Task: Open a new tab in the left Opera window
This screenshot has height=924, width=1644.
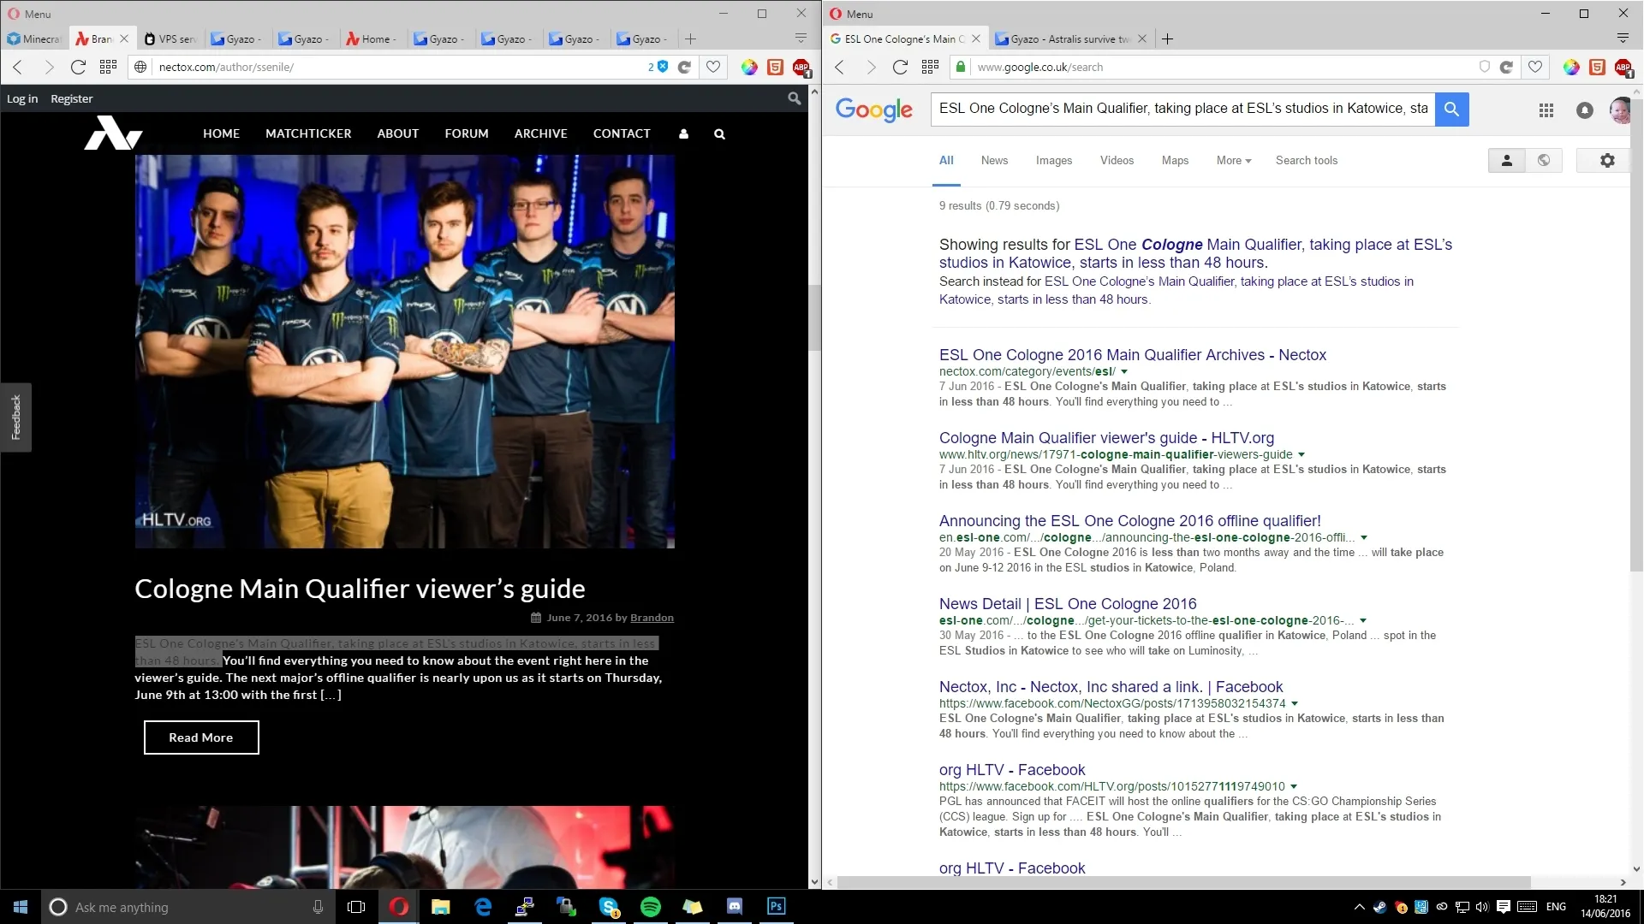Action: click(x=690, y=38)
